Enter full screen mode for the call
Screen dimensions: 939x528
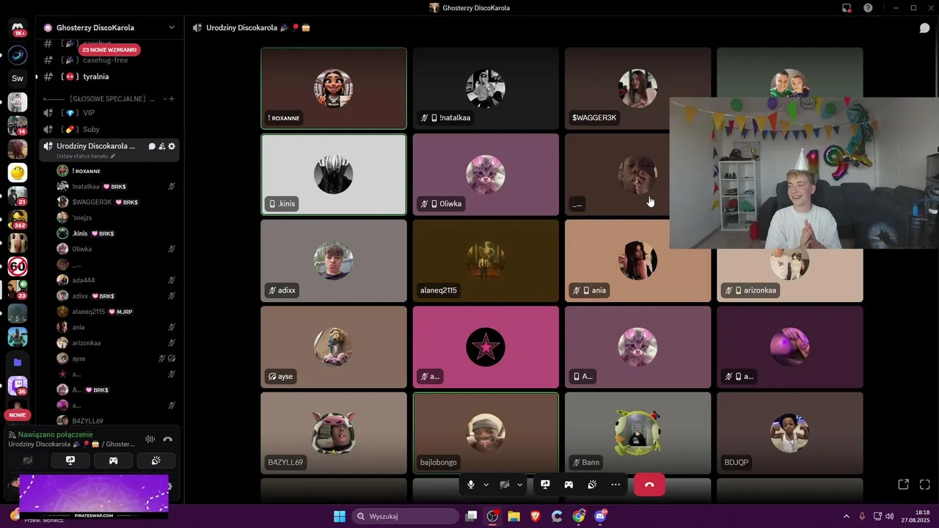(924, 485)
